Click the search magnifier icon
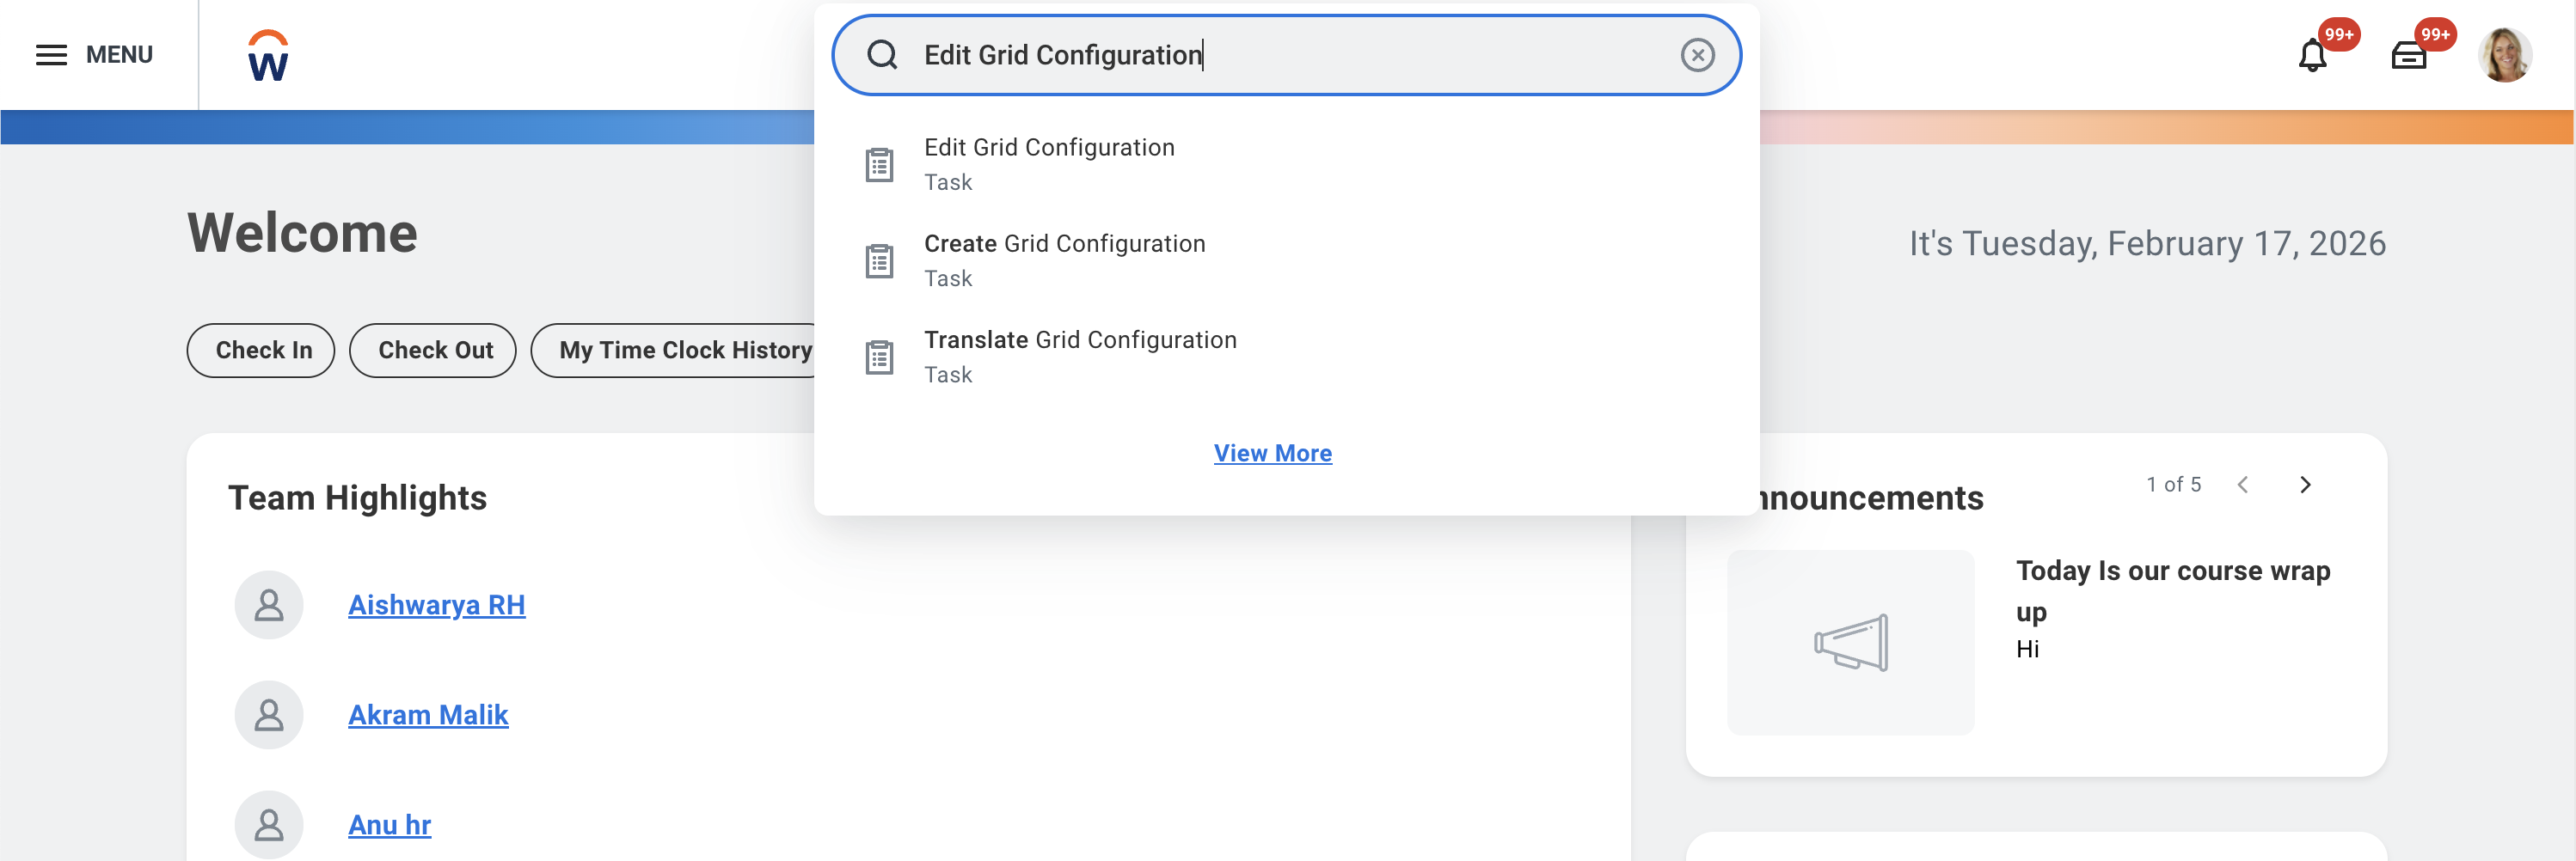 [881, 55]
